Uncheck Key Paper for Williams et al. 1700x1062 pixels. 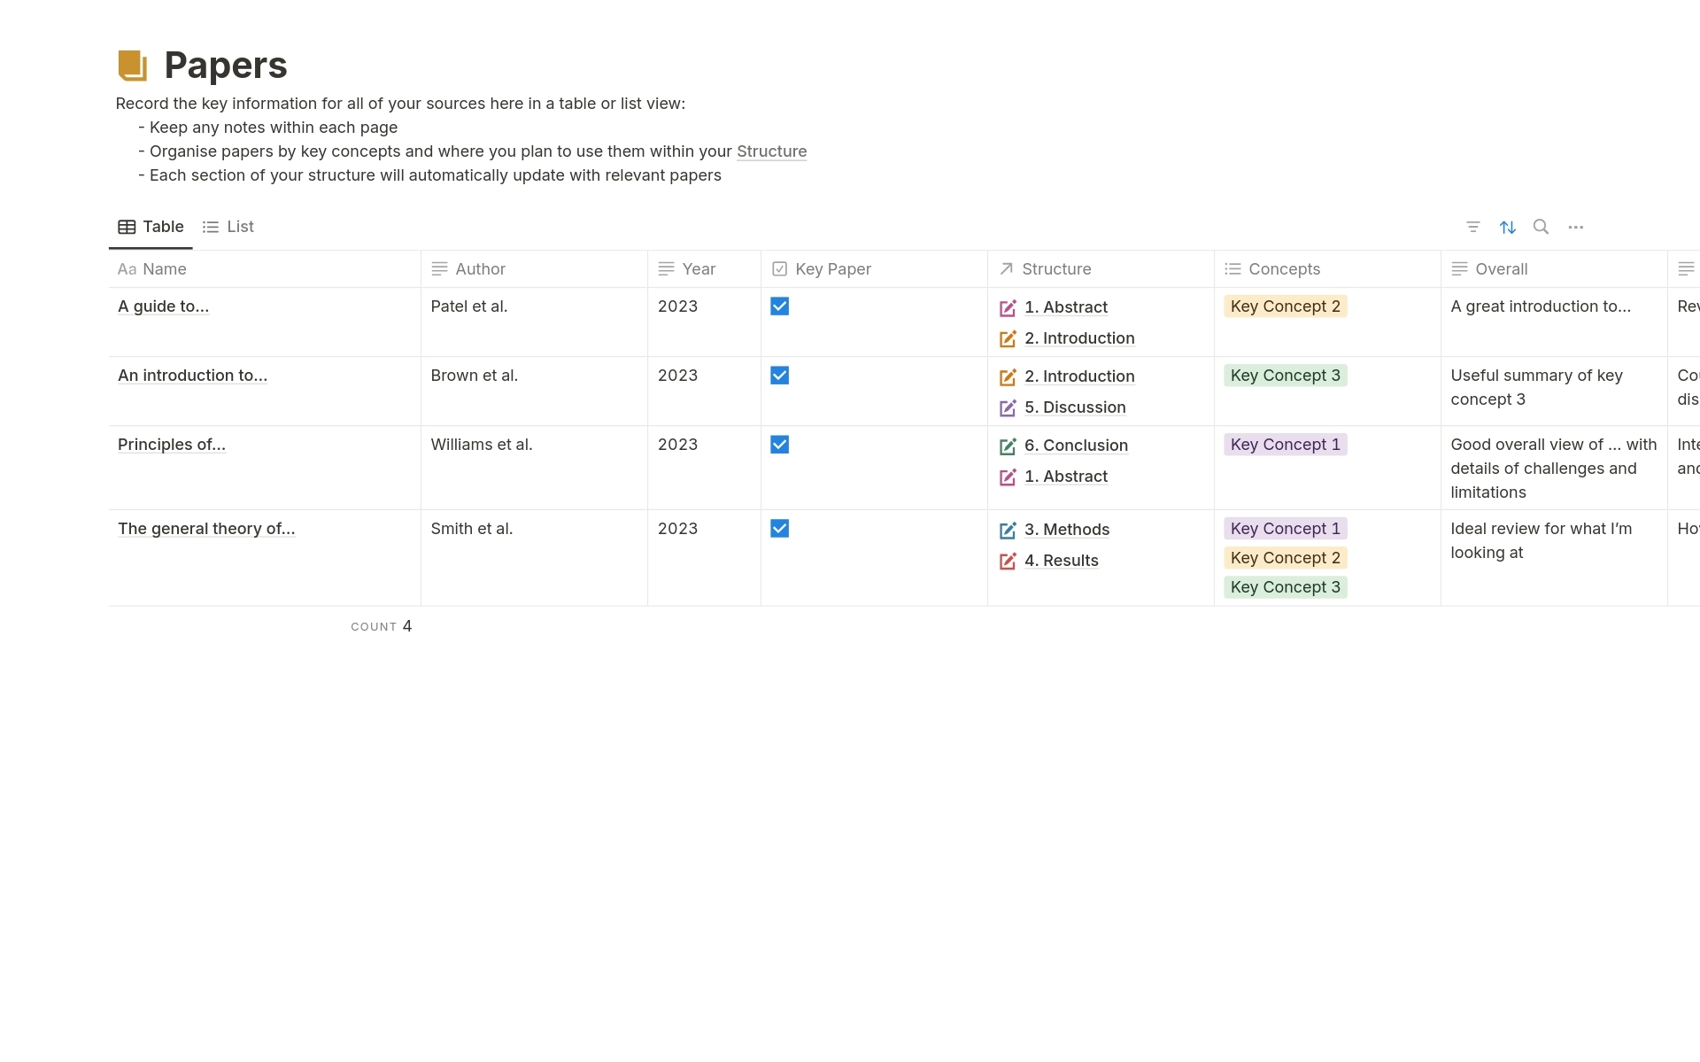point(779,445)
